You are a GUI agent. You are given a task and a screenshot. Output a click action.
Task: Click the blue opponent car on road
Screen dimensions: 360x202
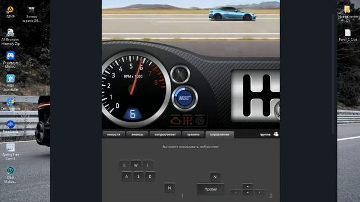tap(232, 13)
